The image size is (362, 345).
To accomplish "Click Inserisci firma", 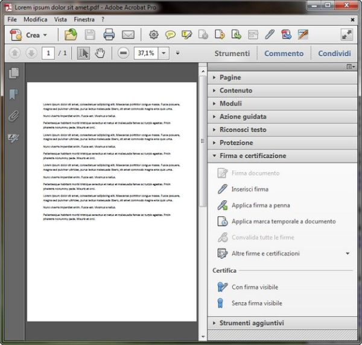I will 250,189.
